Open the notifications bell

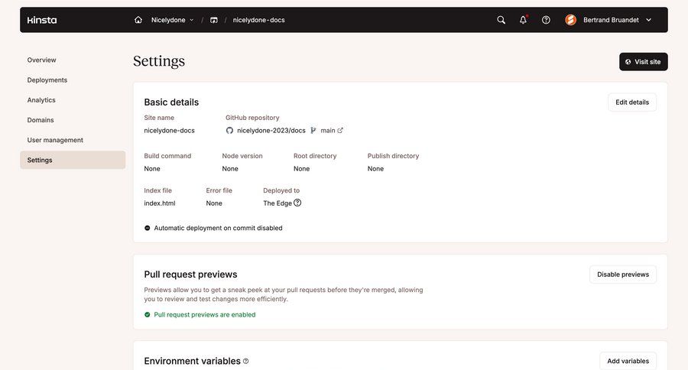523,20
